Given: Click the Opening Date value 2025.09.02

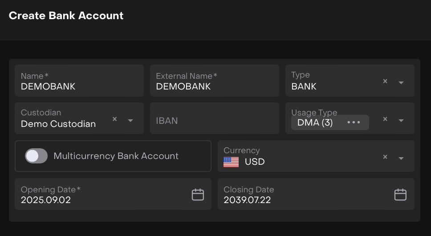Looking at the screenshot, I should coord(46,200).
